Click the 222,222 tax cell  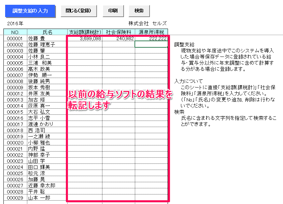[x=151, y=38]
